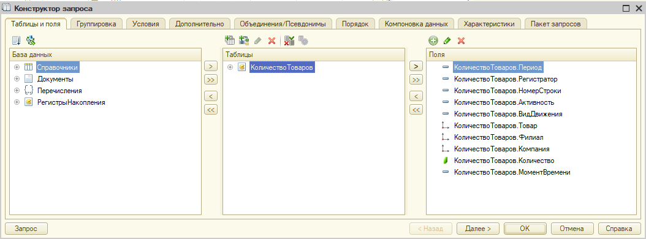Image resolution: width=646 pixels, height=239 pixels.
Task: Click the disabled < Назад button
Action: click(430, 229)
